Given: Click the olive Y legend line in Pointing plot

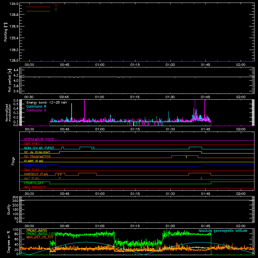Looking at the screenshot, I should click(x=38, y=11).
